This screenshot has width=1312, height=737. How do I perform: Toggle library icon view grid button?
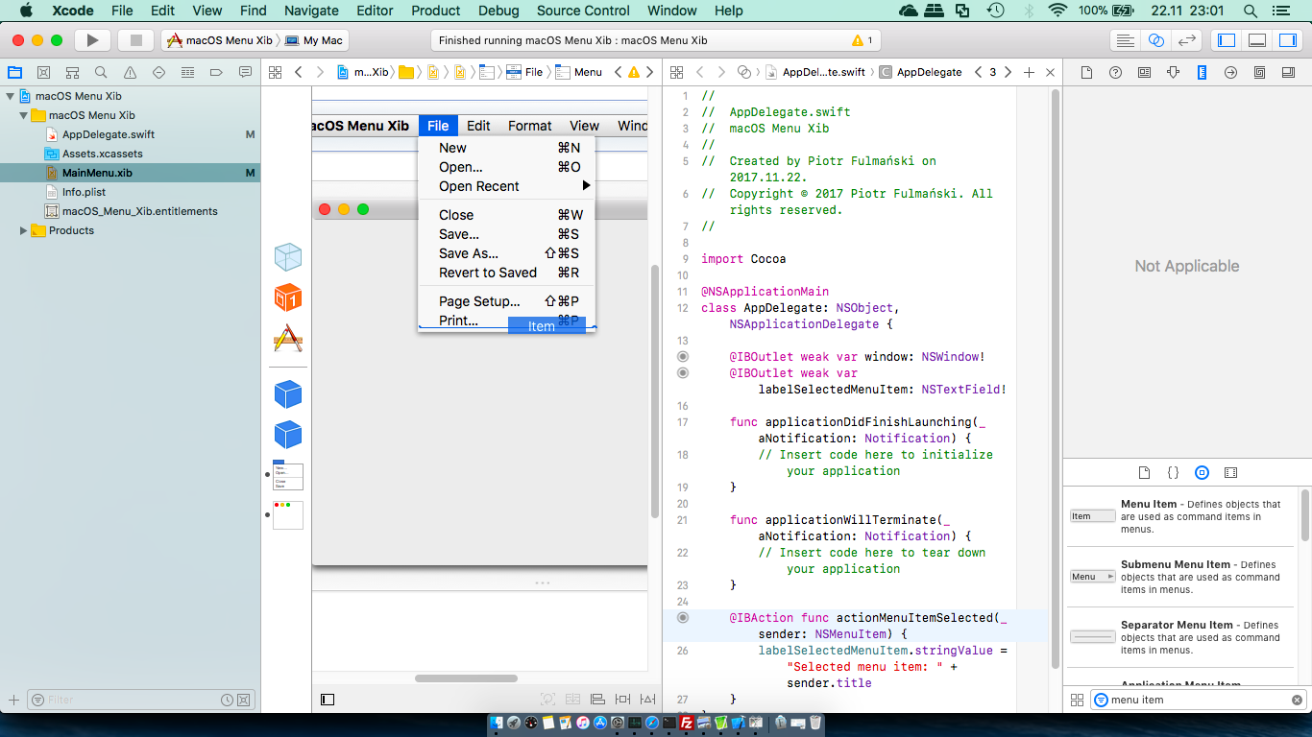[x=1077, y=700]
